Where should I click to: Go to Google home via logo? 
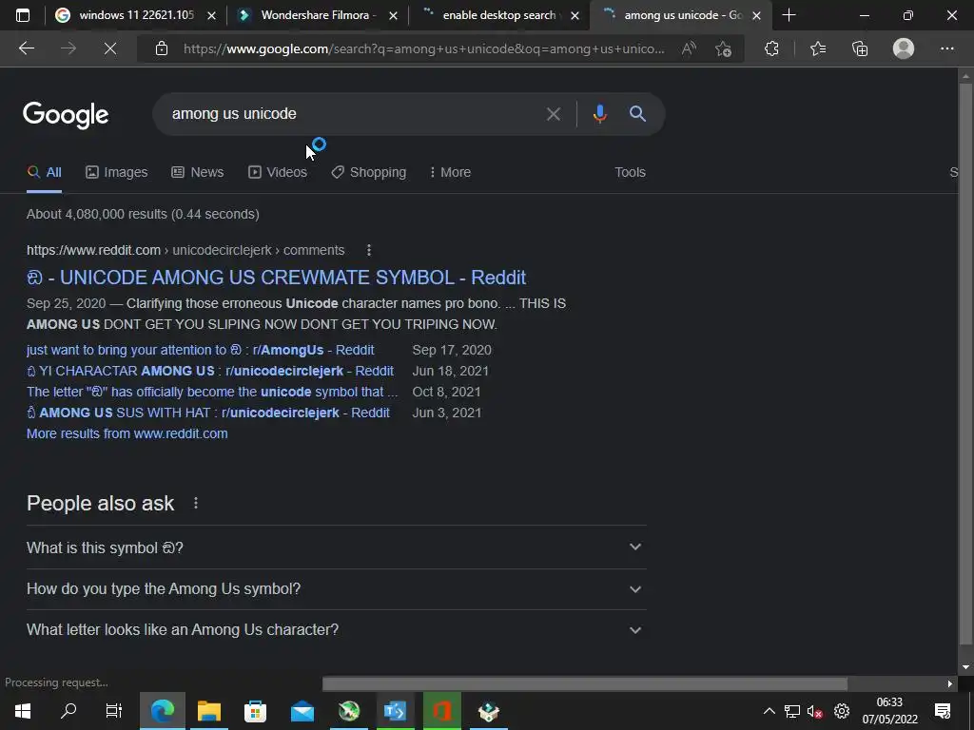pos(66,115)
